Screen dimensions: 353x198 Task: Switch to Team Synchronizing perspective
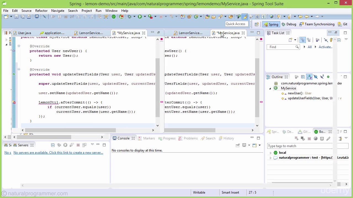coord(317,24)
